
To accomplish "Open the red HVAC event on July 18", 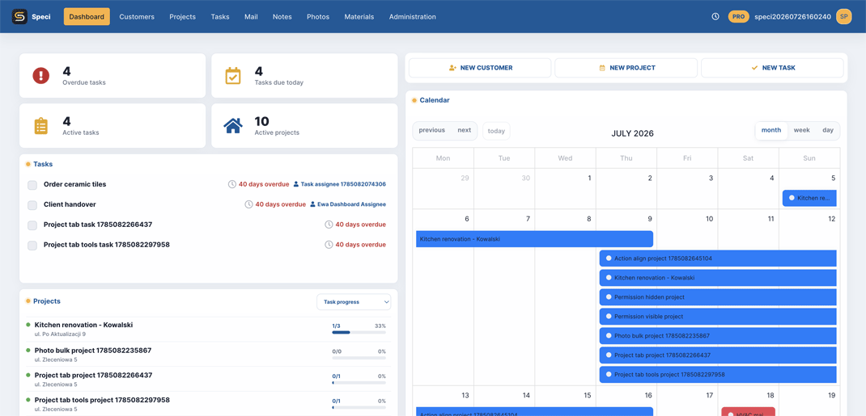I will tap(749, 412).
